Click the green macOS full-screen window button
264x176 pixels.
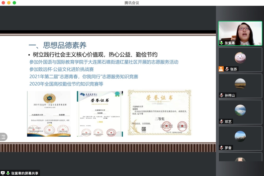pyautogui.click(x=14, y=3)
